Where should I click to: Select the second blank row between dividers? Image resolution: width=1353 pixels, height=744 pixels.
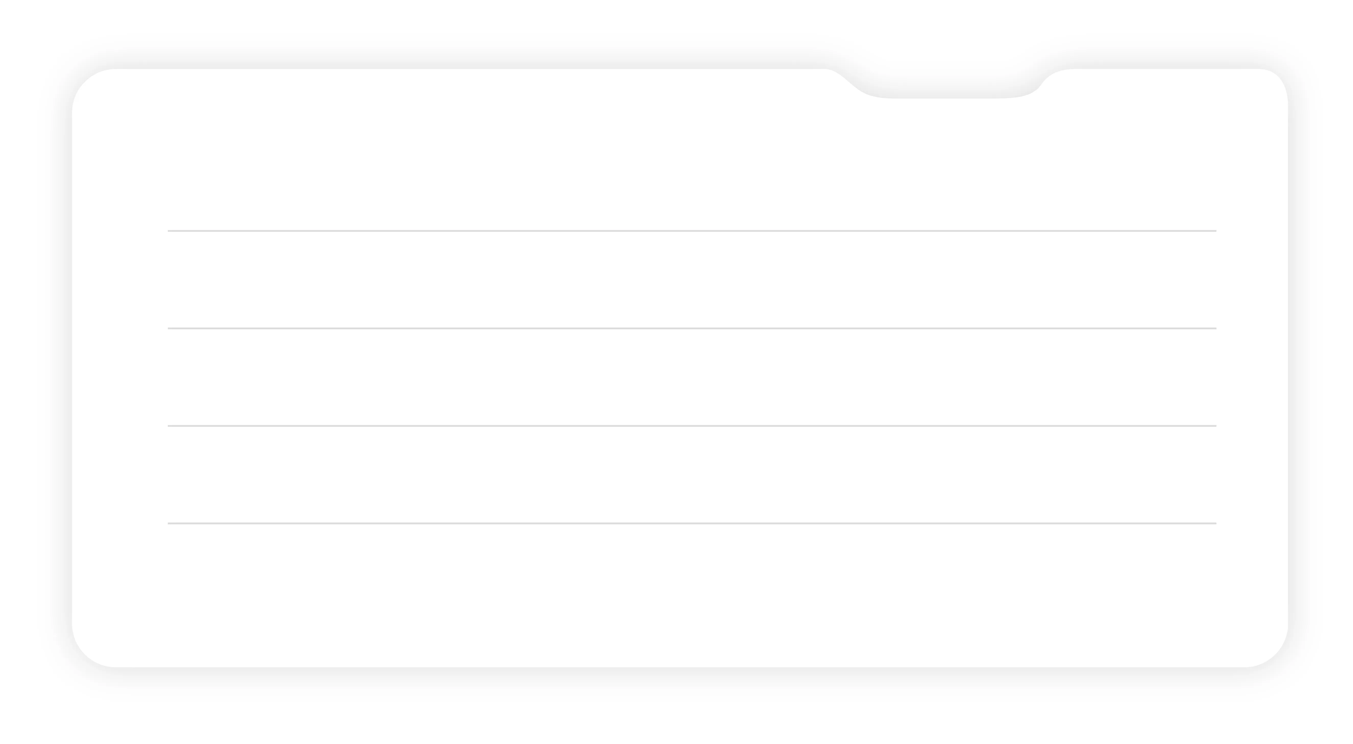tap(692, 279)
